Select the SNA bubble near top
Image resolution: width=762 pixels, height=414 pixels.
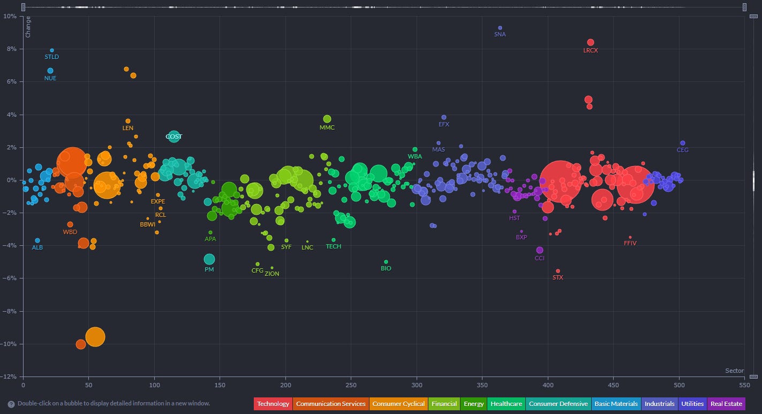pos(500,28)
